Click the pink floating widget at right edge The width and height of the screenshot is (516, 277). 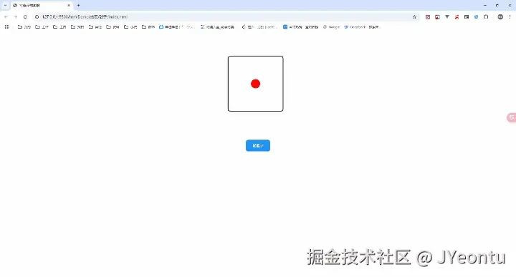[x=512, y=117]
